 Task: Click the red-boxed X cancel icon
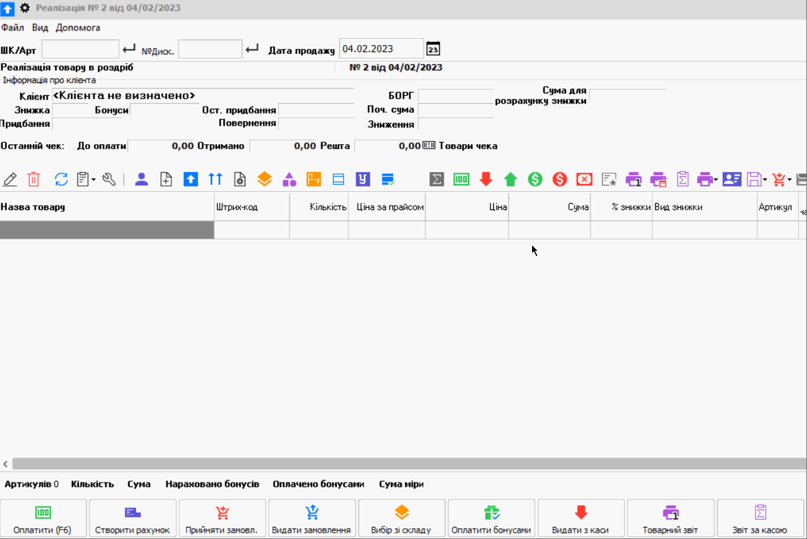[x=584, y=180]
